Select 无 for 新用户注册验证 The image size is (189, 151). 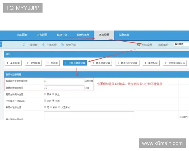45,107
